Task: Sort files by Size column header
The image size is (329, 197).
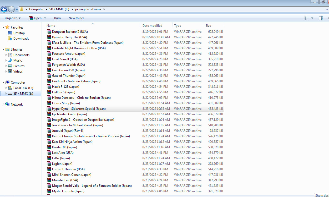Action: tap(214, 26)
